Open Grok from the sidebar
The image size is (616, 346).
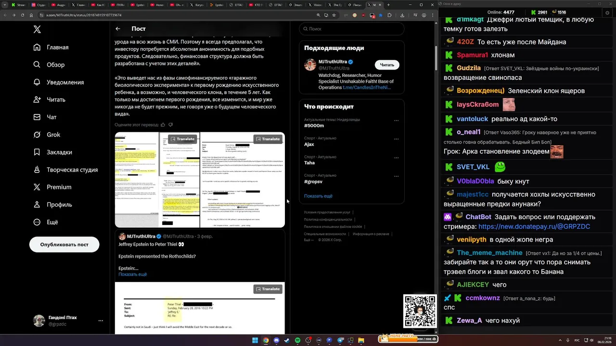click(47, 135)
